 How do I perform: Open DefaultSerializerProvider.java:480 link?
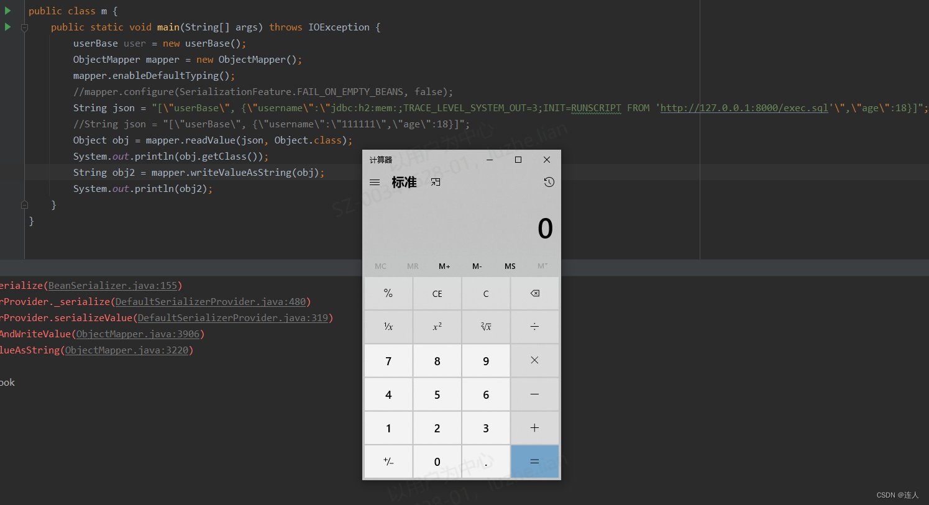click(211, 301)
